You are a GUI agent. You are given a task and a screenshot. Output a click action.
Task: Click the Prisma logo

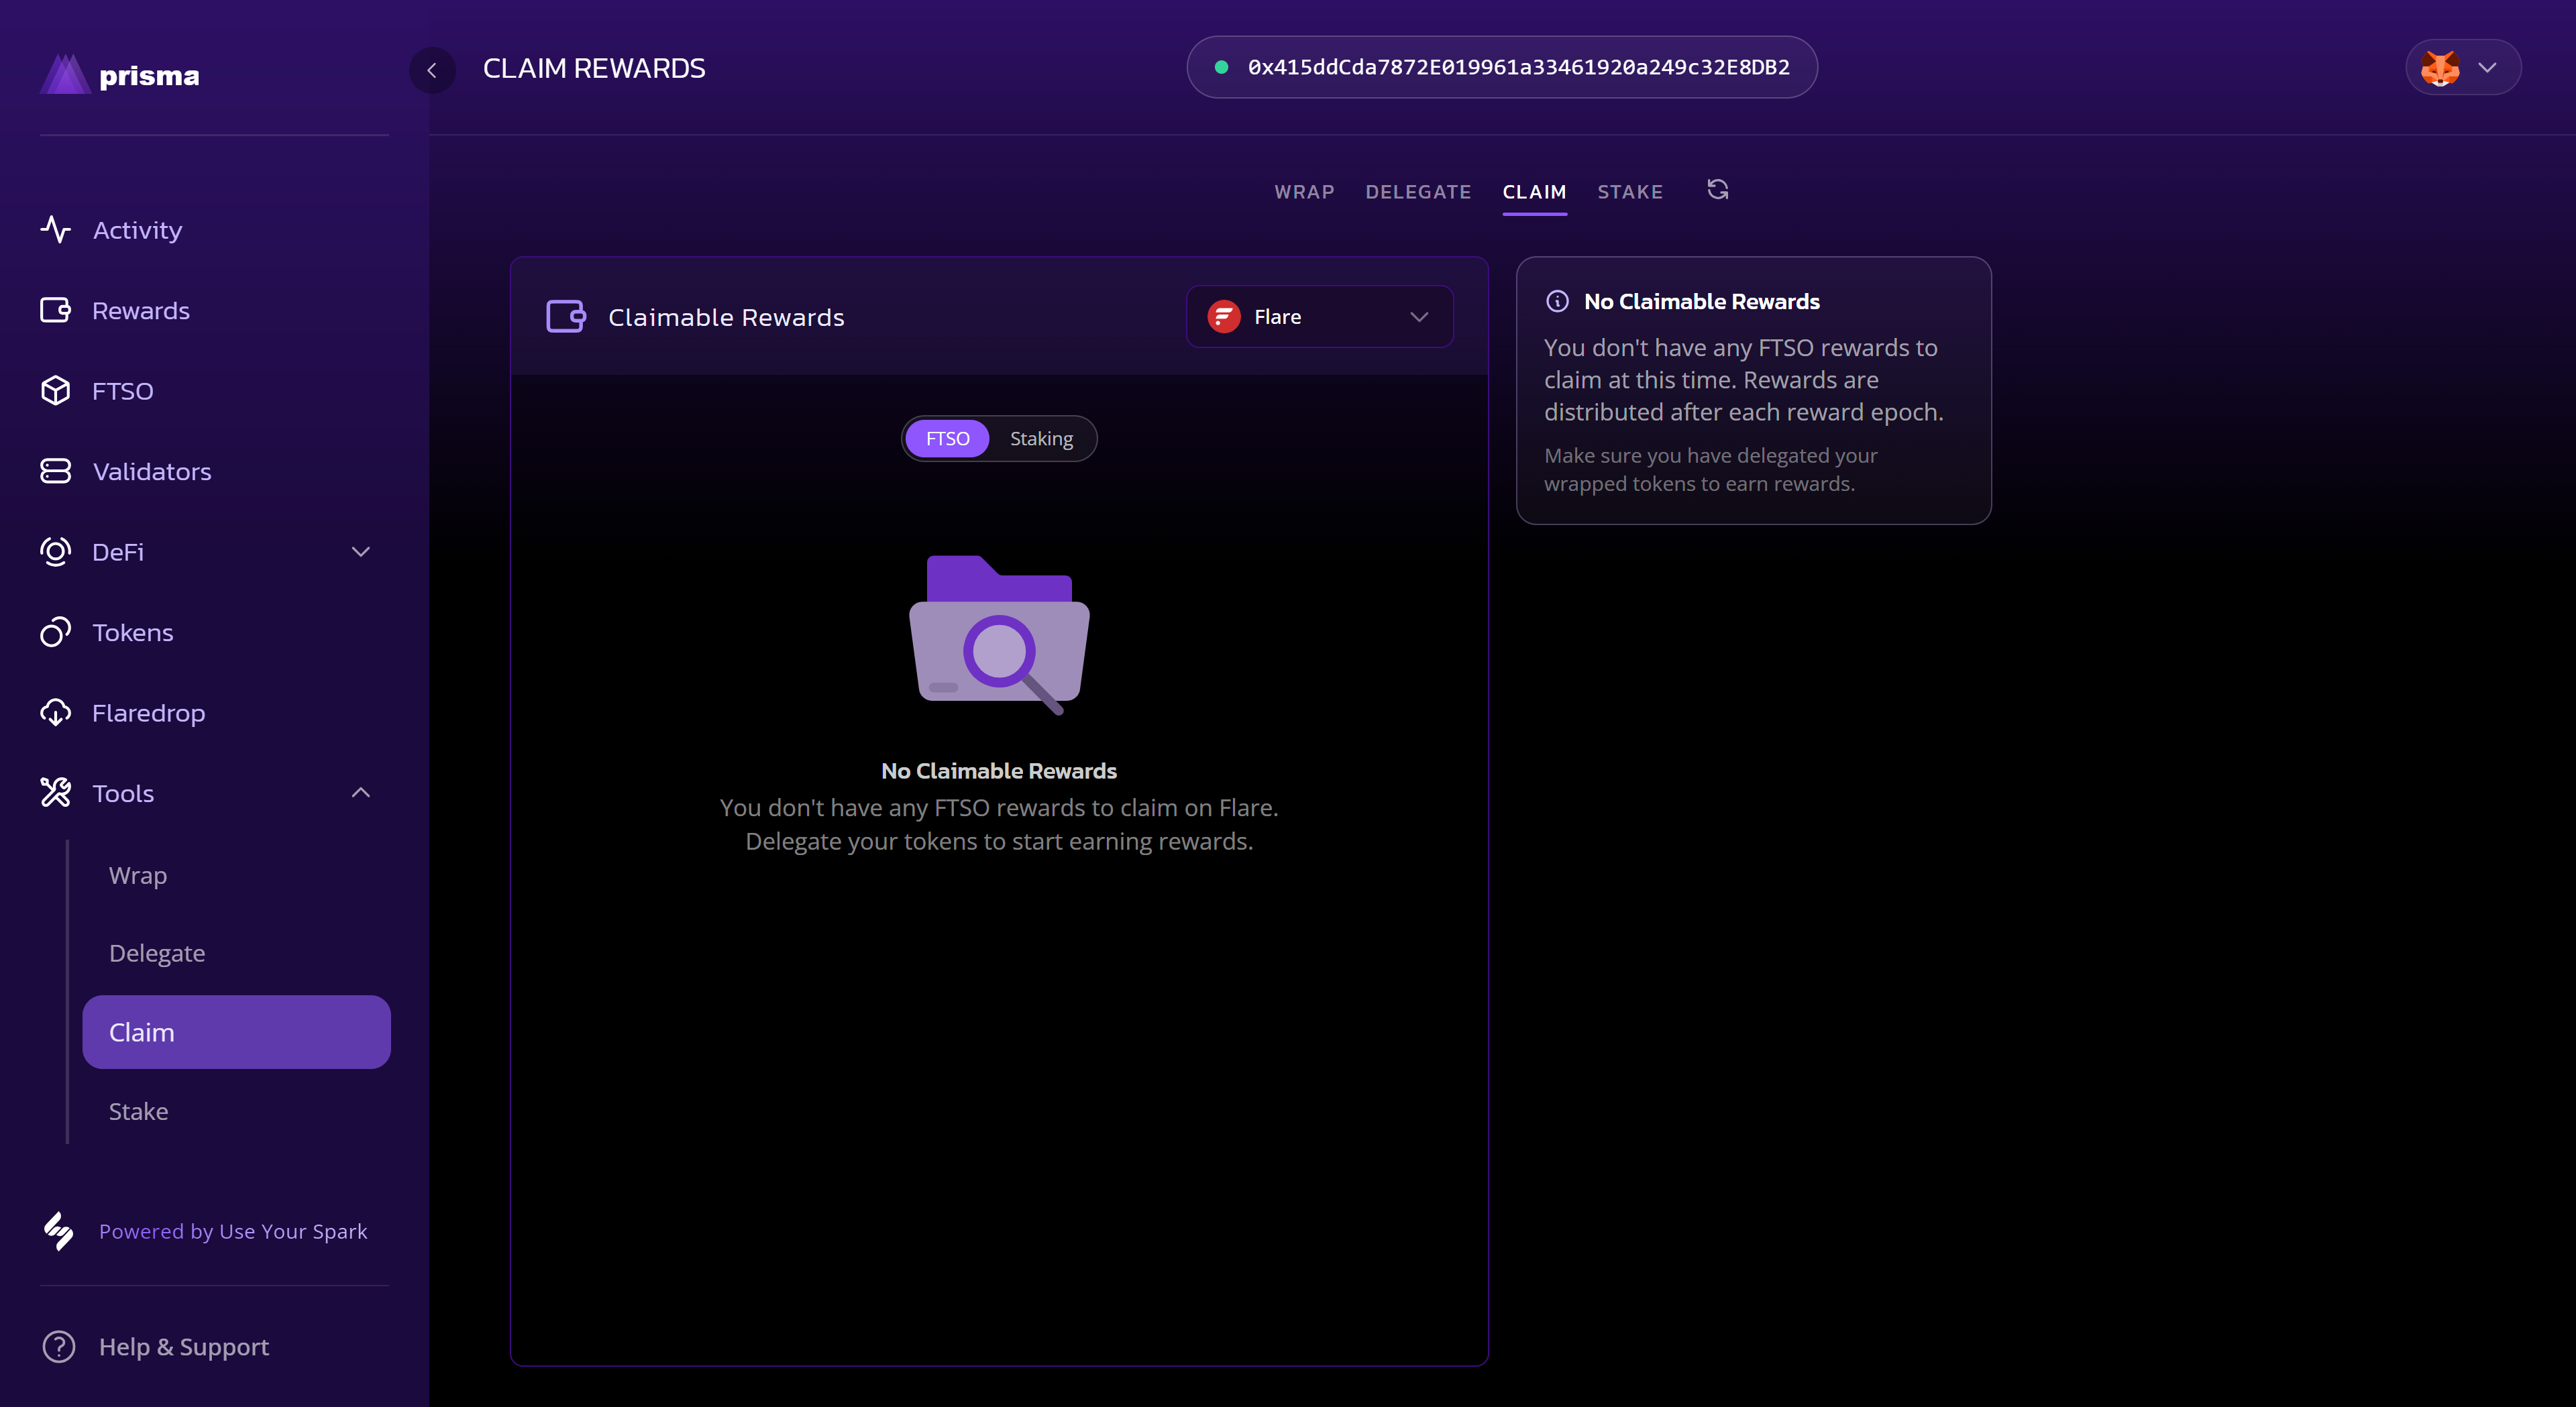(120, 75)
